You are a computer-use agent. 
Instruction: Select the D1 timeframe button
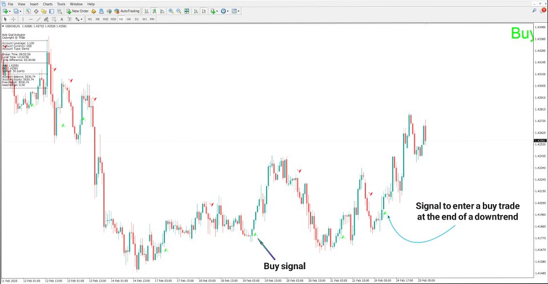tap(136, 19)
